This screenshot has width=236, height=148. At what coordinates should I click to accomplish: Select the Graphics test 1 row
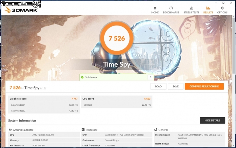pos(44,105)
